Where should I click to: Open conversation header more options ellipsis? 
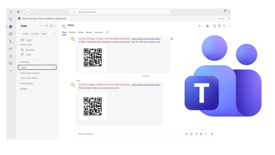pos(229,26)
